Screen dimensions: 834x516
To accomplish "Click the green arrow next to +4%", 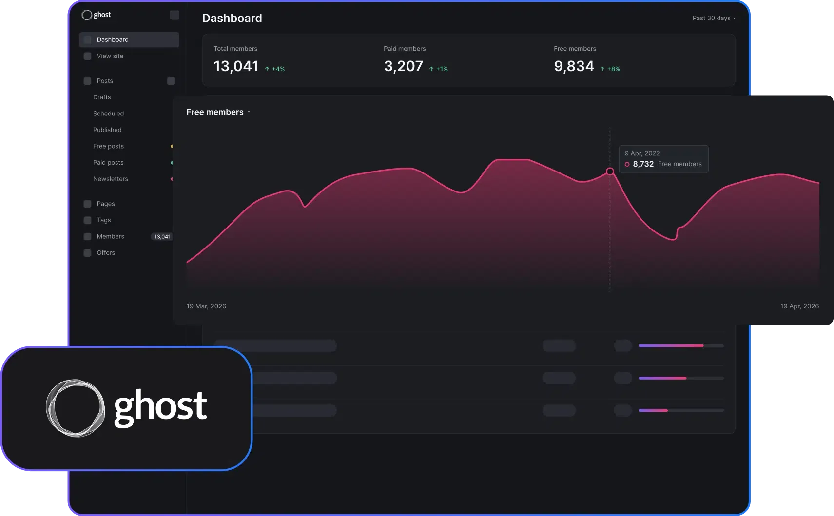I will pyautogui.click(x=267, y=69).
